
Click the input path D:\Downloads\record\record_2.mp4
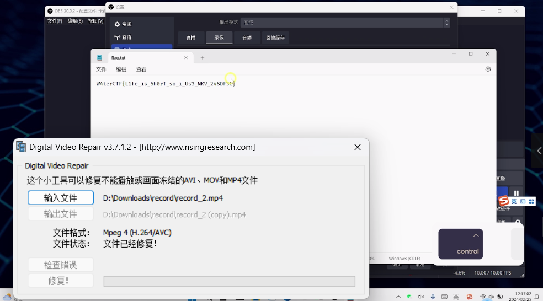163,198
